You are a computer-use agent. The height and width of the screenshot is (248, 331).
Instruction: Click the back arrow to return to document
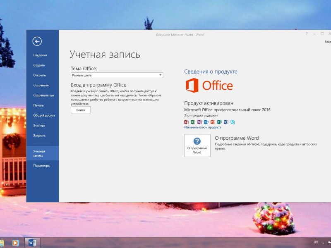(37, 41)
